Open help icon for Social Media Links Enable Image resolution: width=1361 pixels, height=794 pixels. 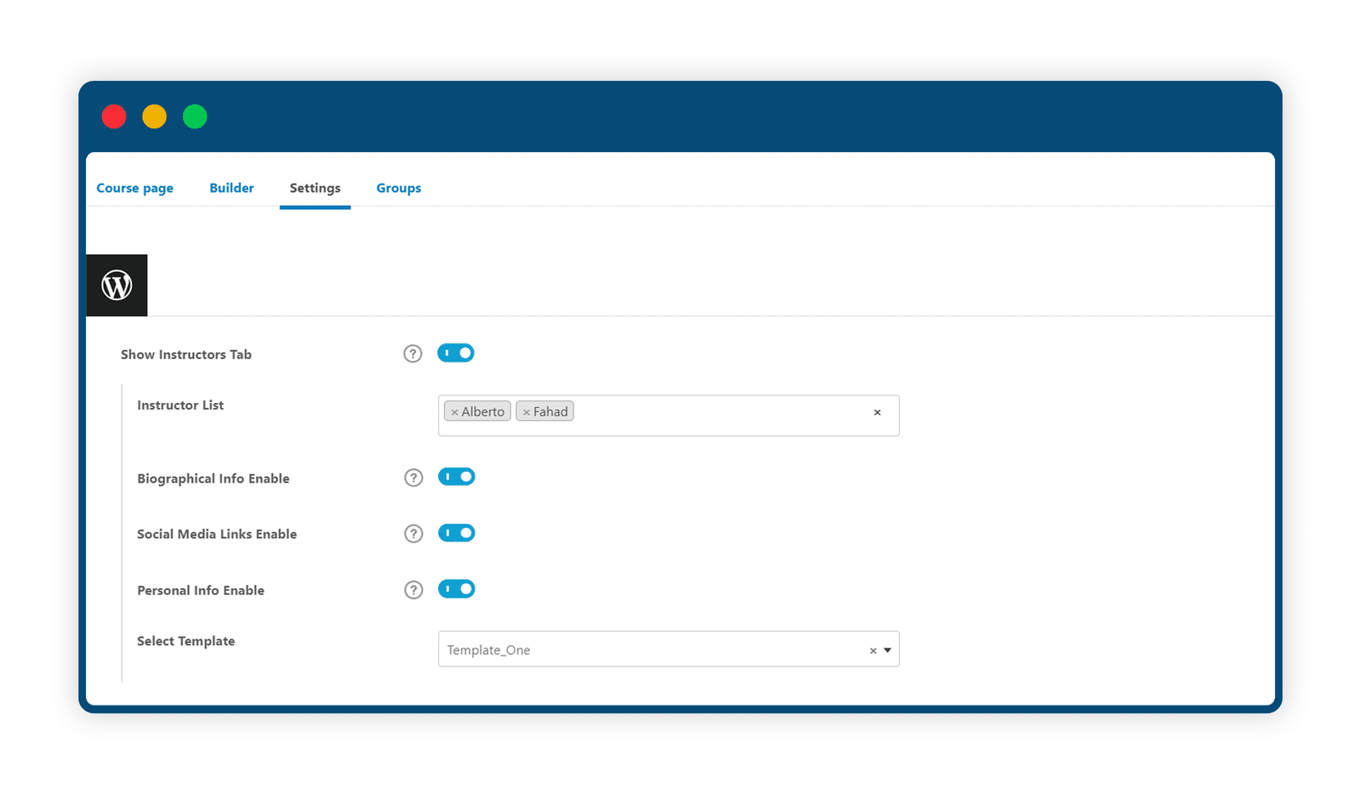pyautogui.click(x=413, y=534)
